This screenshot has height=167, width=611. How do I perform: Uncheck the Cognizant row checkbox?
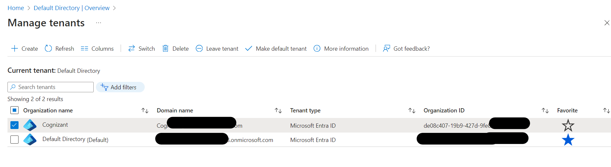(x=14, y=125)
